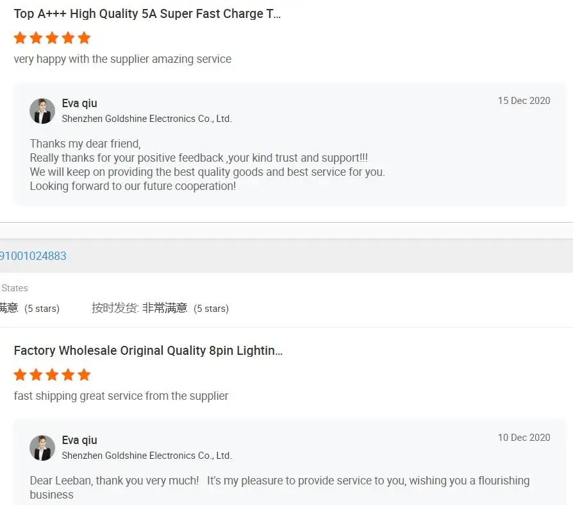Click the 15 Dec 2020 reply date
The width and height of the screenshot is (573, 505).
pyautogui.click(x=524, y=101)
